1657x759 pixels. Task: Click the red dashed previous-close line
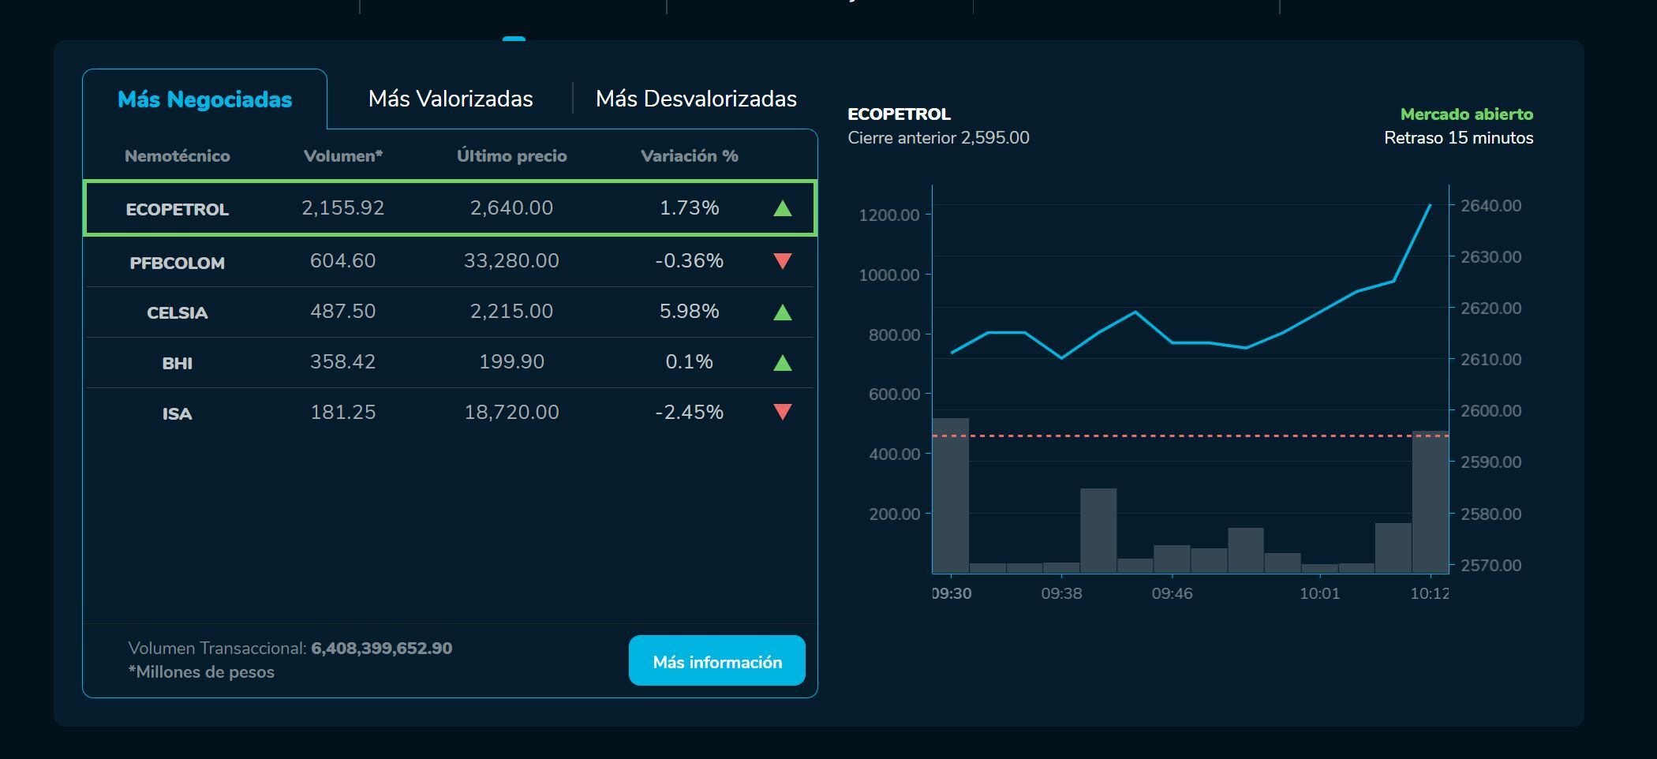(1184, 436)
